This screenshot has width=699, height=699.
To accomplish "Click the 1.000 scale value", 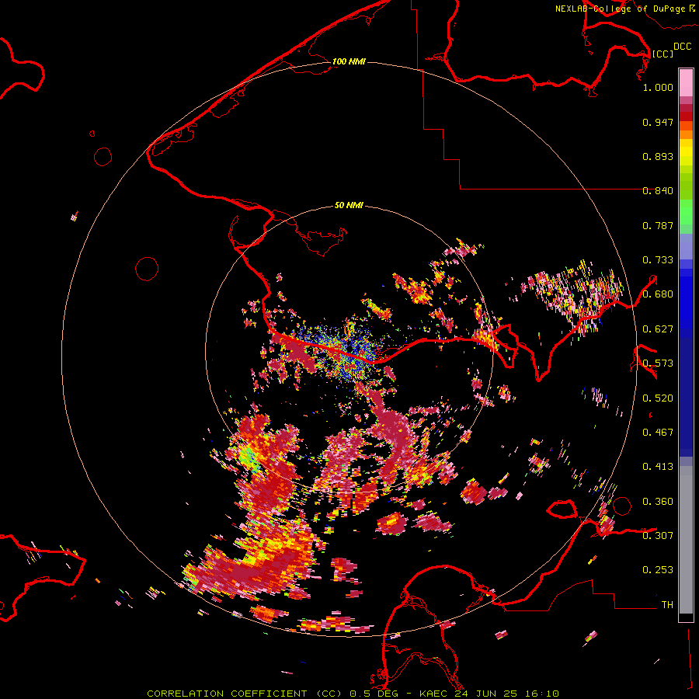I will click(x=658, y=87).
